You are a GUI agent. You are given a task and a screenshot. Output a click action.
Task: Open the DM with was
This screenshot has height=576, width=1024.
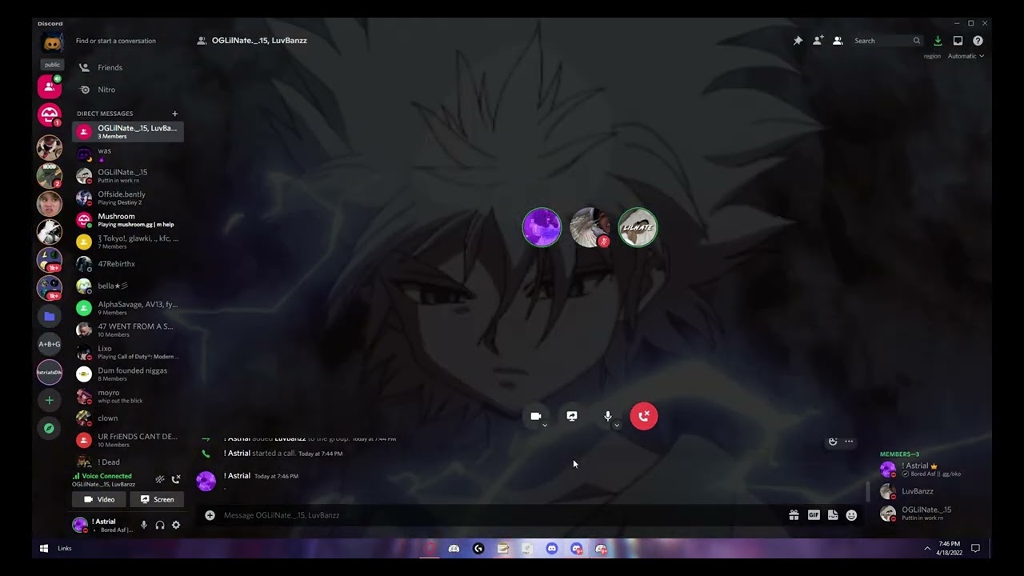tap(128, 154)
